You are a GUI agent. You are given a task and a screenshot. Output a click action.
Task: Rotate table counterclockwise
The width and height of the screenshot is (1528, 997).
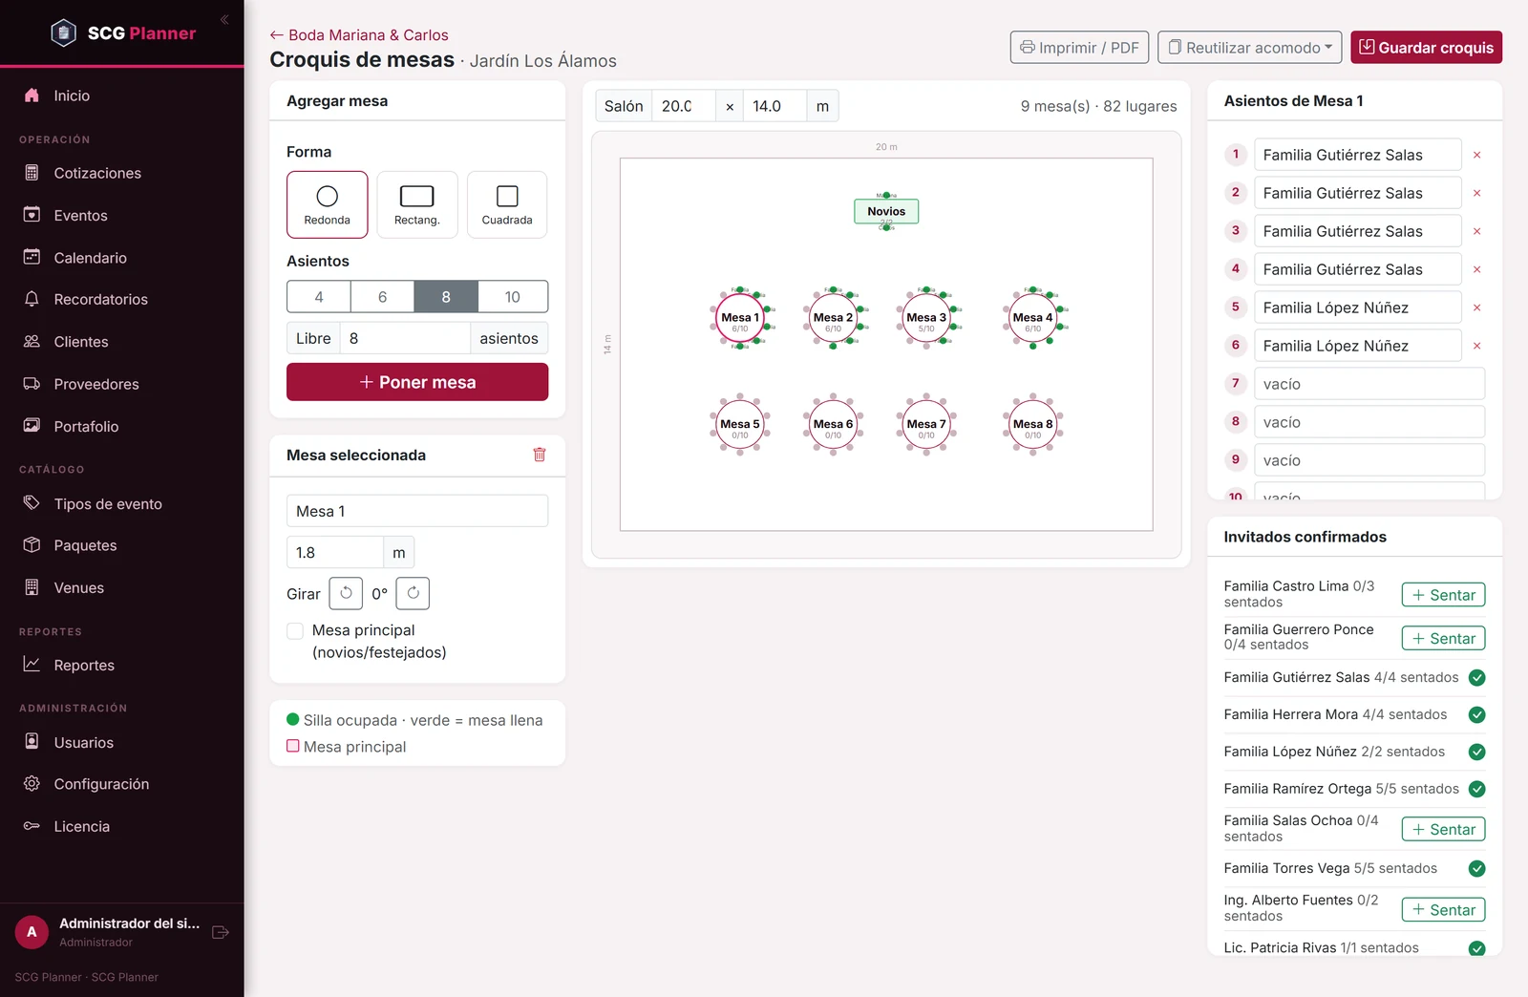click(346, 593)
